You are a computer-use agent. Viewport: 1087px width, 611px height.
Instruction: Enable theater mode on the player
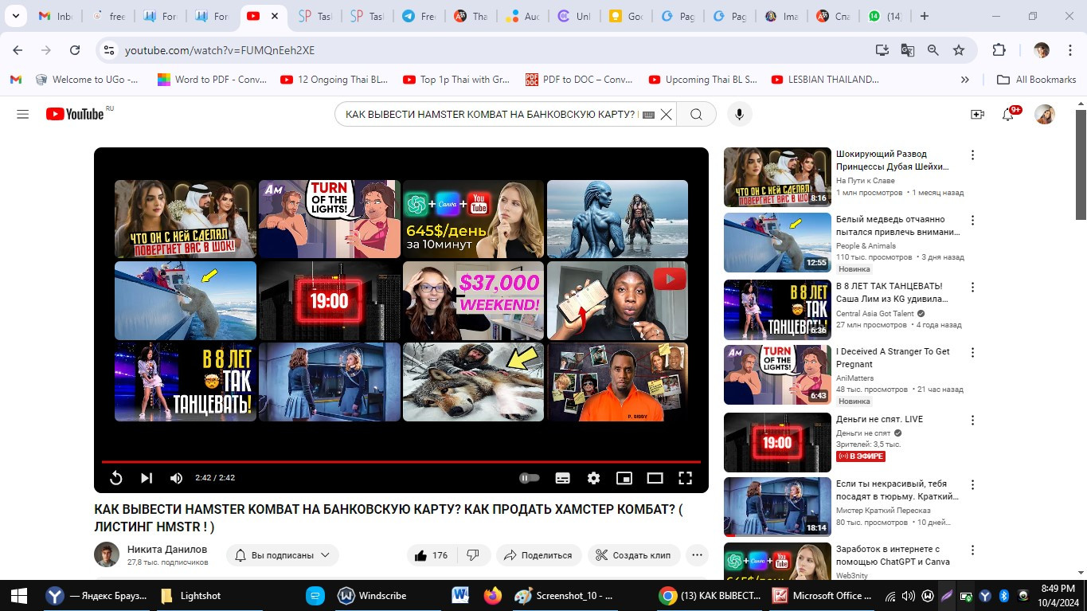point(655,478)
